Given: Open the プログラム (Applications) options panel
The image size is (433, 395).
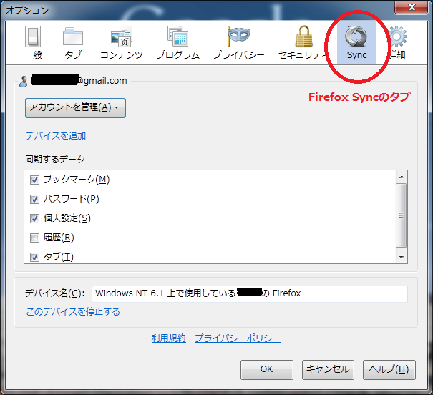Looking at the screenshot, I should (178, 43).
